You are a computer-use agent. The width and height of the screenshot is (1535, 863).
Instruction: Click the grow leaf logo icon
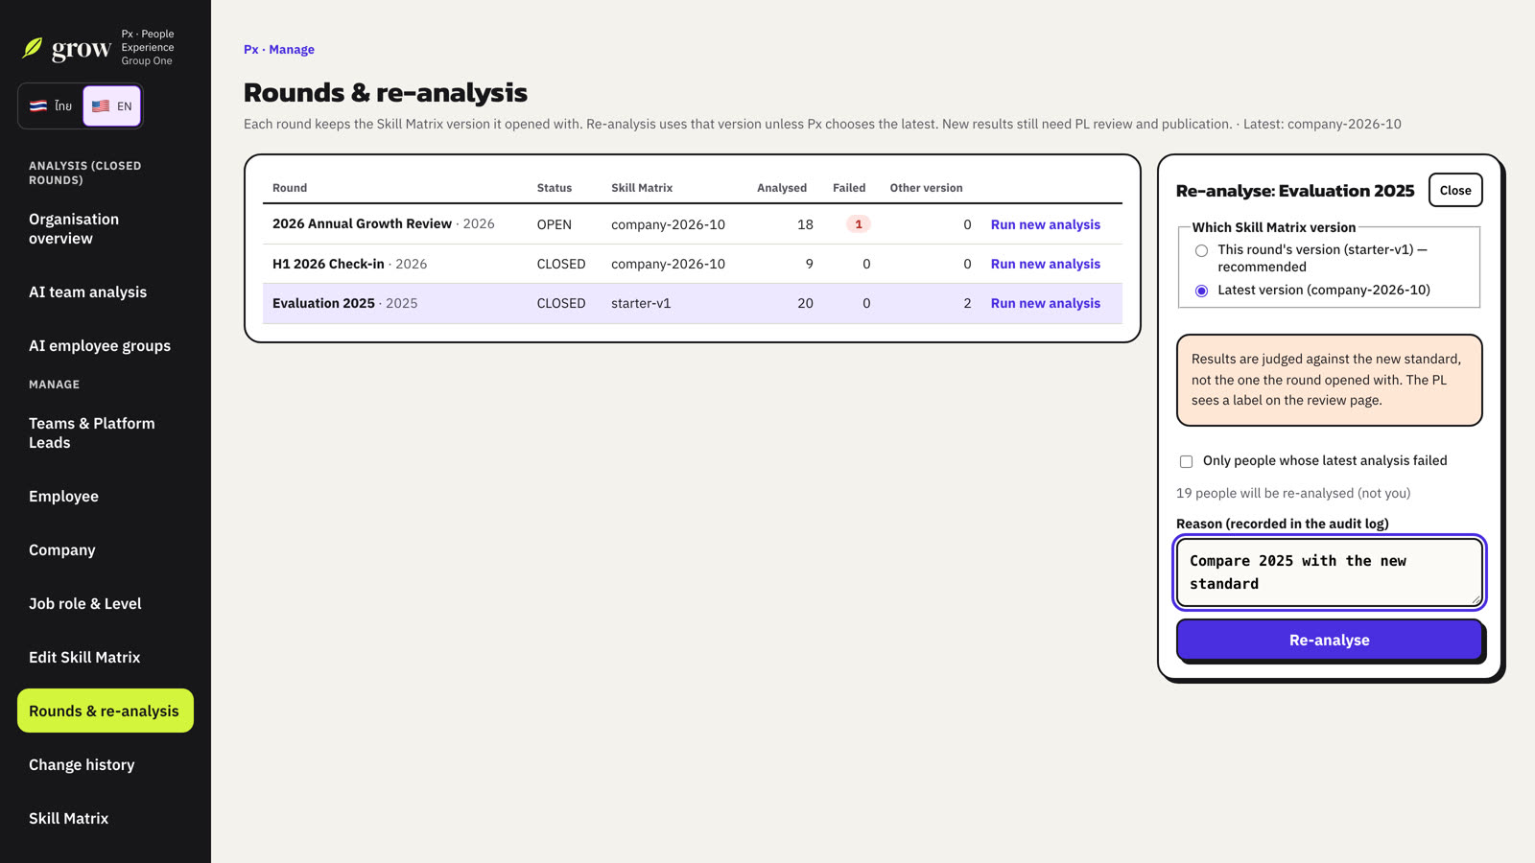pos(33,48)
